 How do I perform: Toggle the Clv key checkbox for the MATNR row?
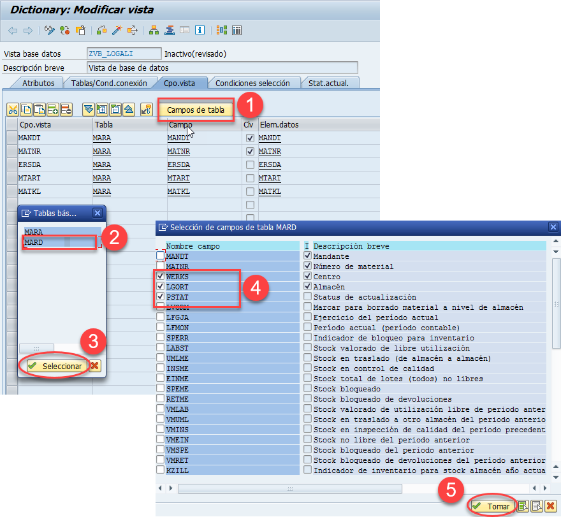click(x=250, y=151)
